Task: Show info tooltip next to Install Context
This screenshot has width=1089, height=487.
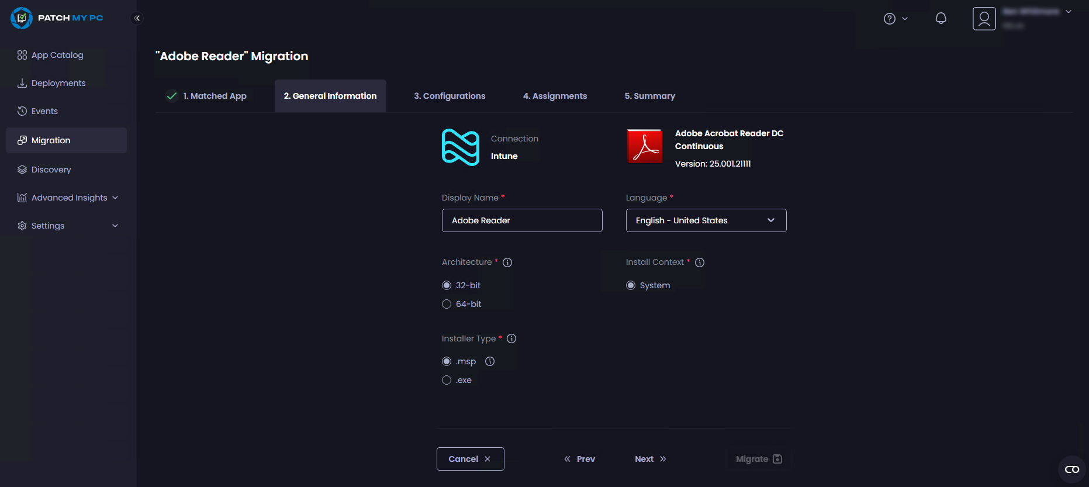Action: point(700,263)
